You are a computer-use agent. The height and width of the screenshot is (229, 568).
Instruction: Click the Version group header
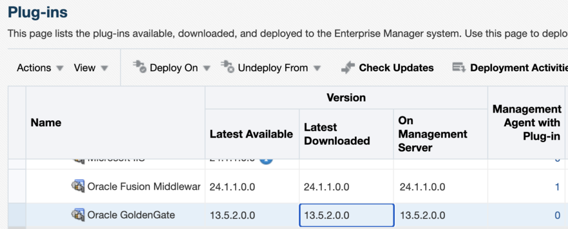coord(346,98)
